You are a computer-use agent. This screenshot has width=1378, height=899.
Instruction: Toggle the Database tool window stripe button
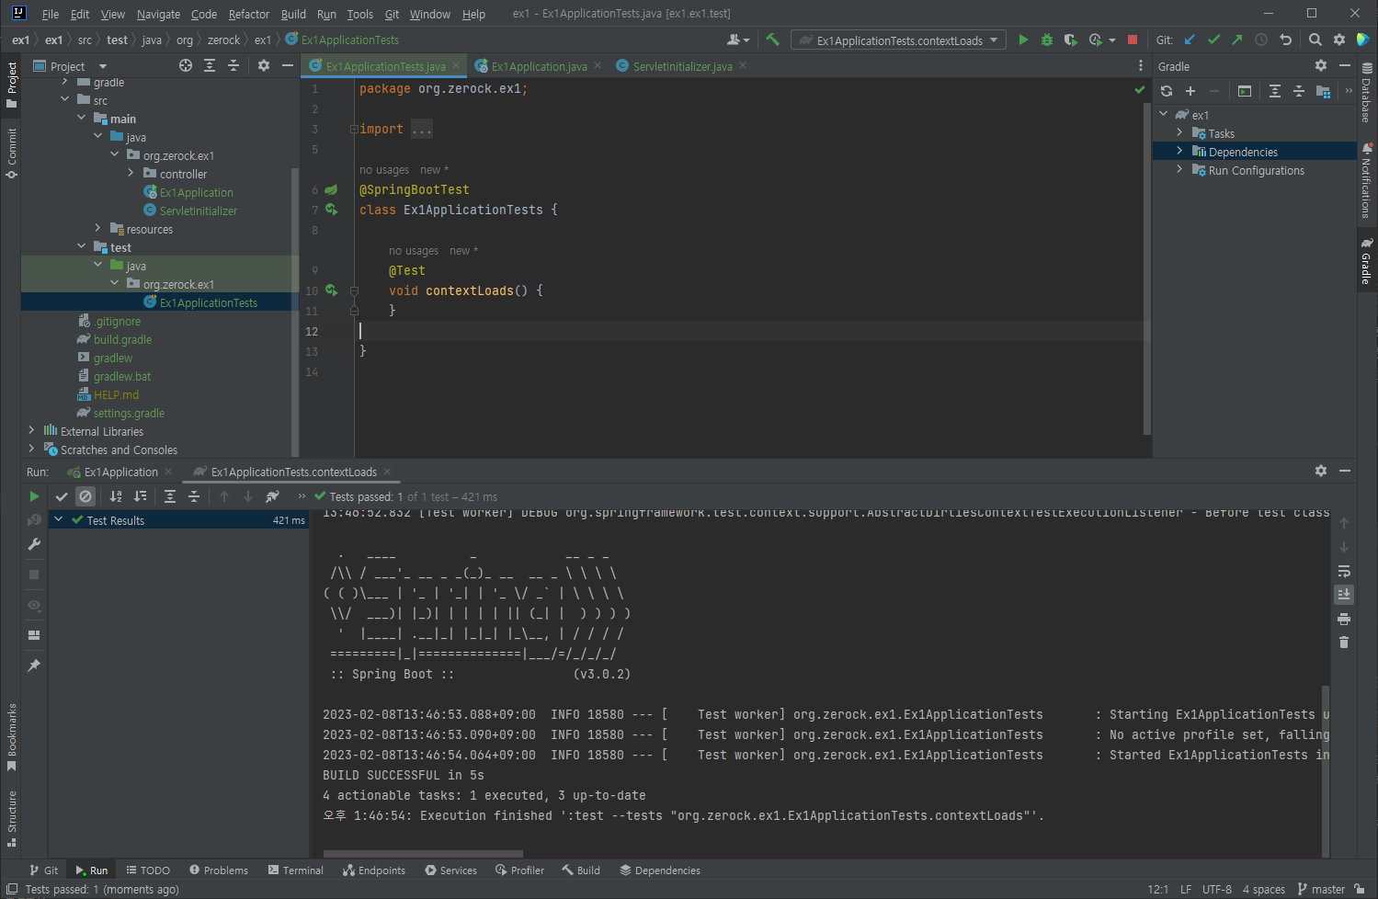point(1366,93)
